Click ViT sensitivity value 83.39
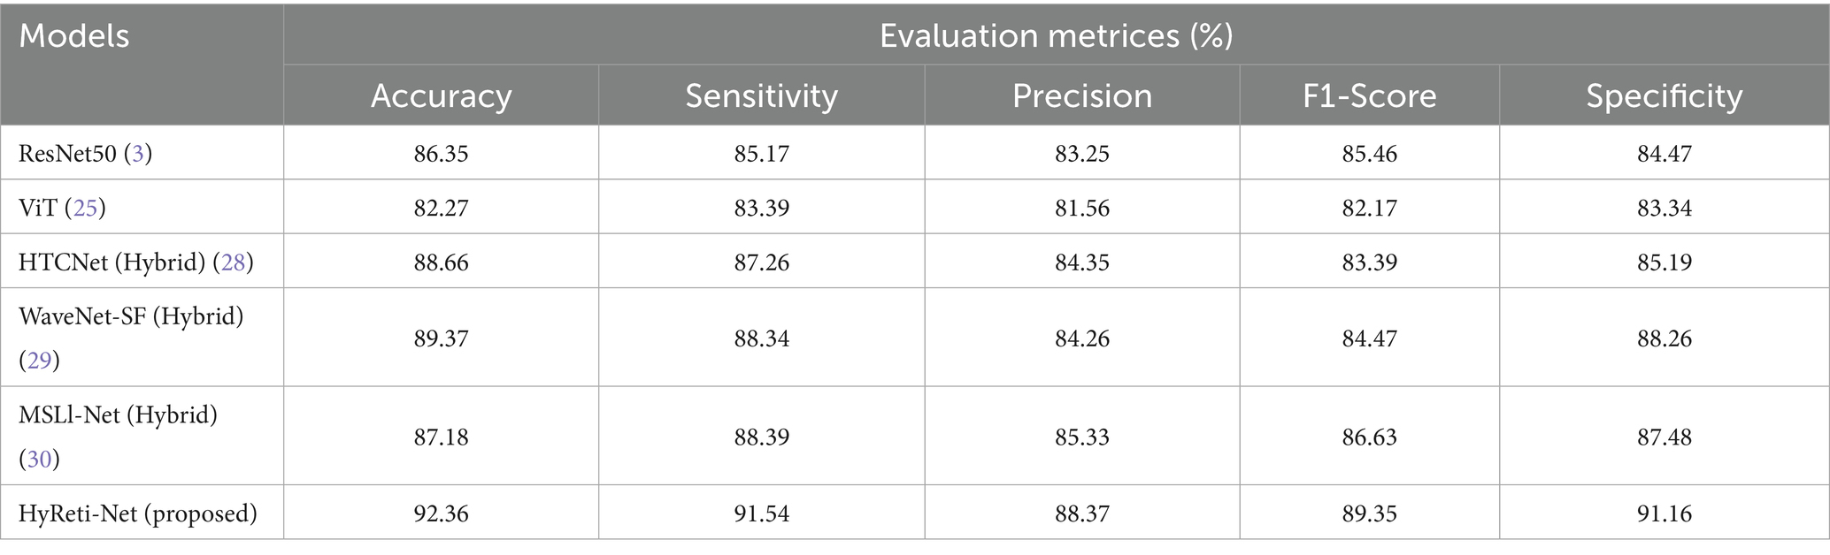Screen dimensions: 1830x555 (761, 208)
